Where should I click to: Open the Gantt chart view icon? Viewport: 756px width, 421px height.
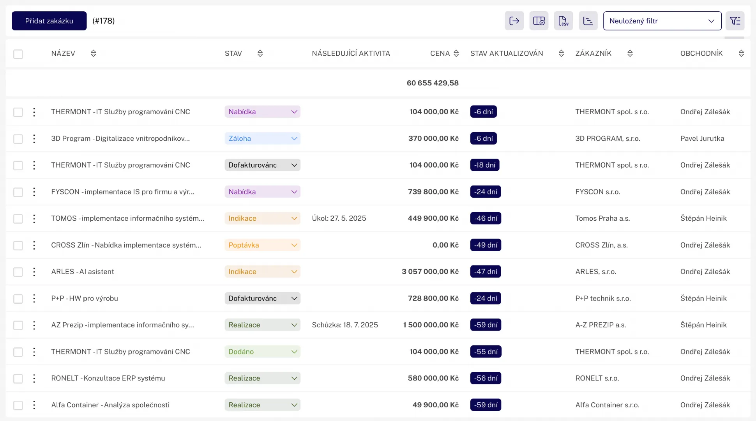click(x=588, y=21)
